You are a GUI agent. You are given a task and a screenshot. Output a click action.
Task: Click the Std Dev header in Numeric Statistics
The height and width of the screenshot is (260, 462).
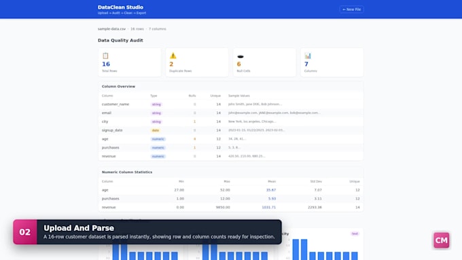[316, 181]
